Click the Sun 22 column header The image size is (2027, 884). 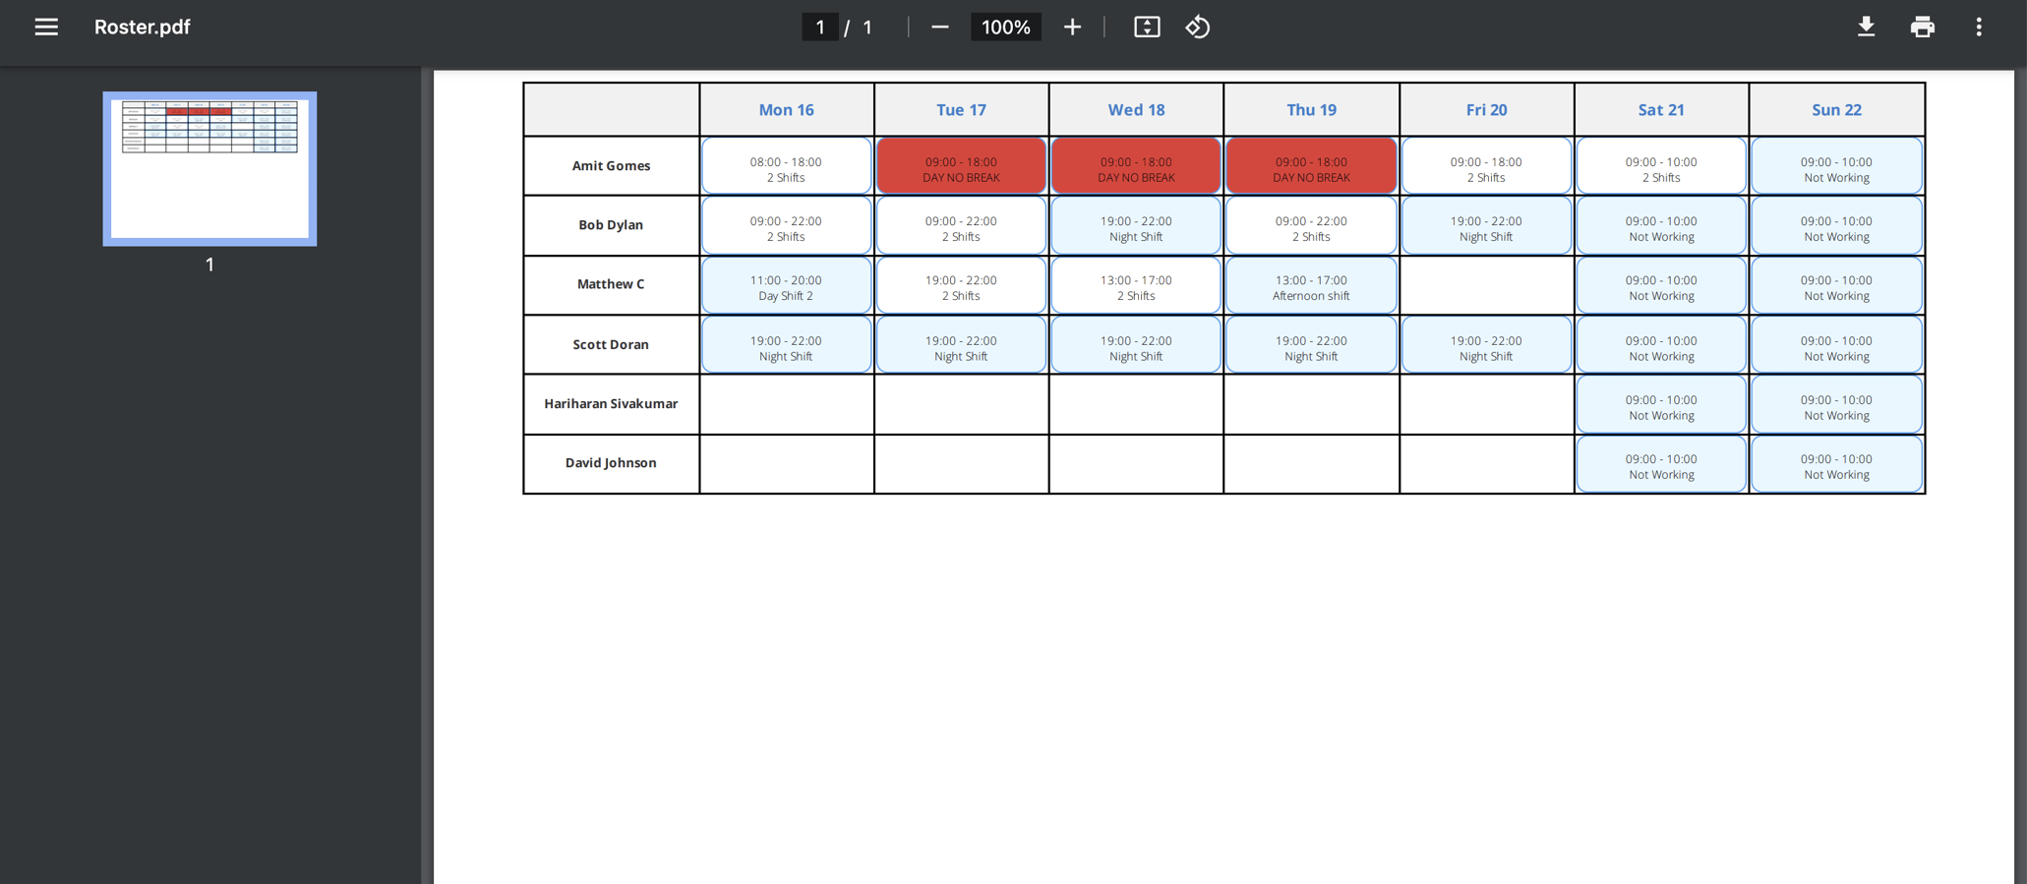[x=1836, y=110]
